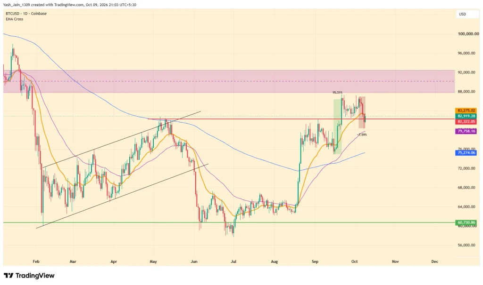Select the Mar label on the time axis
This screenshot has width=483, height=285.
pos(73,261)
